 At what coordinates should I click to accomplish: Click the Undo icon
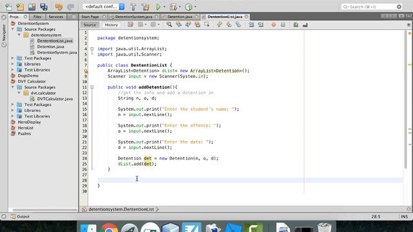tap(59, 7)
